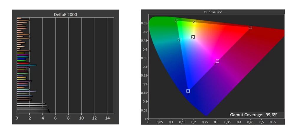295x134 pixels.
Task: Select the magenta secondary target square
Action: tap(217, 61)
